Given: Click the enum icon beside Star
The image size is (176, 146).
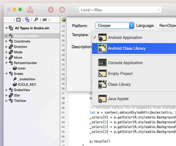Looking at the screenshot, I should pyautogui.click(x=11, y=95).
